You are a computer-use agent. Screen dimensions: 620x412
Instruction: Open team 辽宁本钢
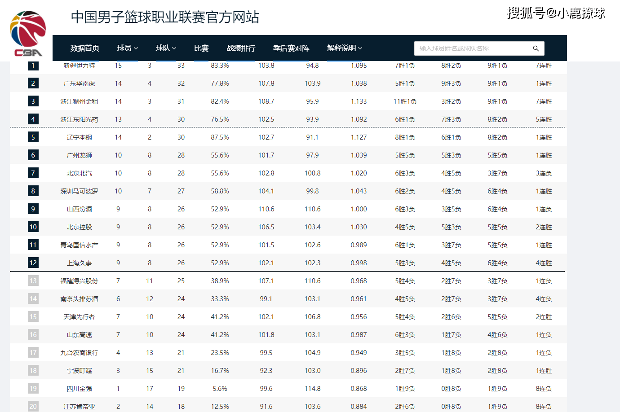pyautogui.click(x=79, y=137)
